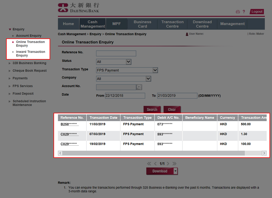Expand FPS Services section
The image size is (272, 198).
[x=10, y=86]
